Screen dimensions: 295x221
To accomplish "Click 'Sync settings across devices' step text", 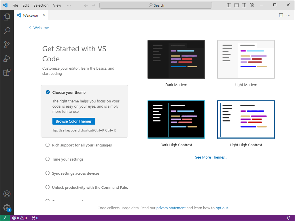I will tap(76, 173).
